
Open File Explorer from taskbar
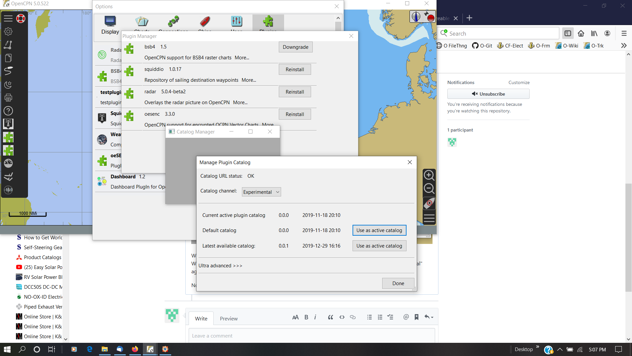click(105, 349)
